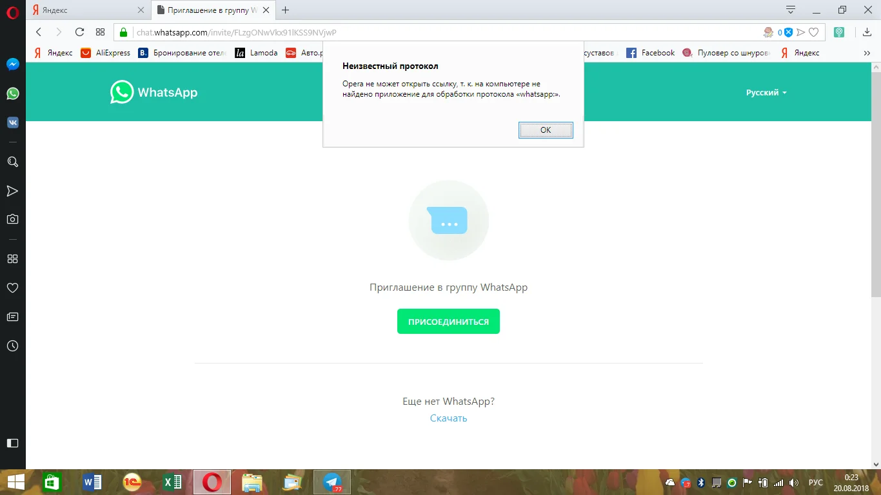Go back to the previous page
881x495 pixels.
pyautogui.click(x=39, y=32)
